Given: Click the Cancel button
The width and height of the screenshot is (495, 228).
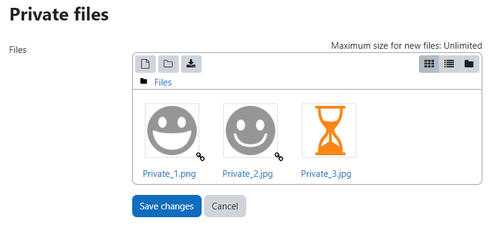Looking at the screenshot, I should tap(225, 206).
